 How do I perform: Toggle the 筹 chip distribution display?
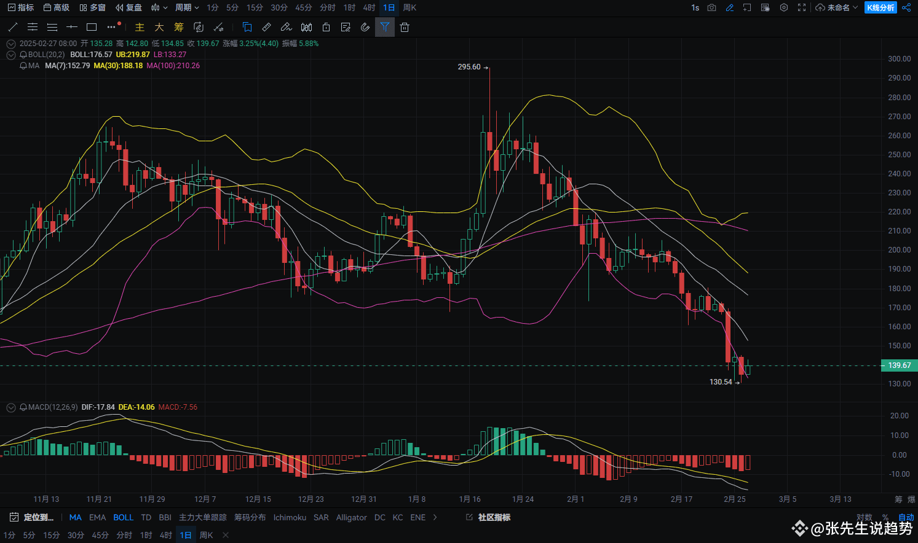(178, 27)
